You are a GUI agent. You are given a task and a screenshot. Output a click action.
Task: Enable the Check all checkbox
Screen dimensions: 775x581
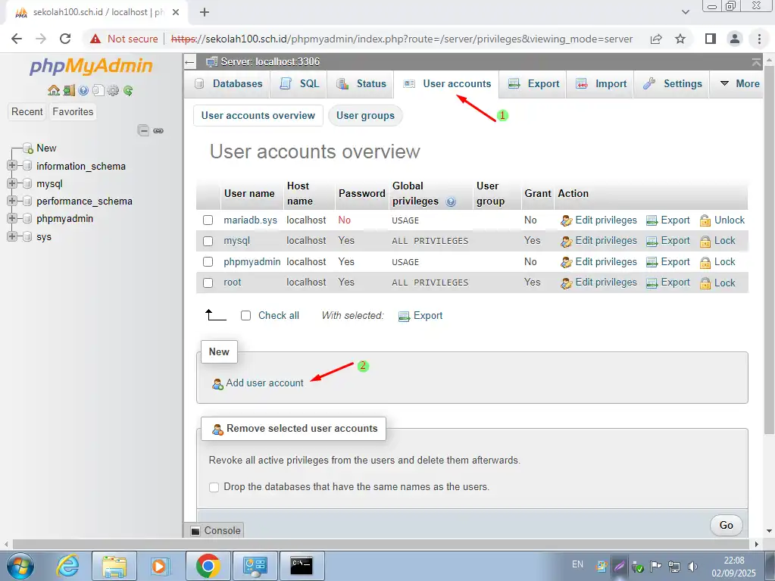coord(245,316)
